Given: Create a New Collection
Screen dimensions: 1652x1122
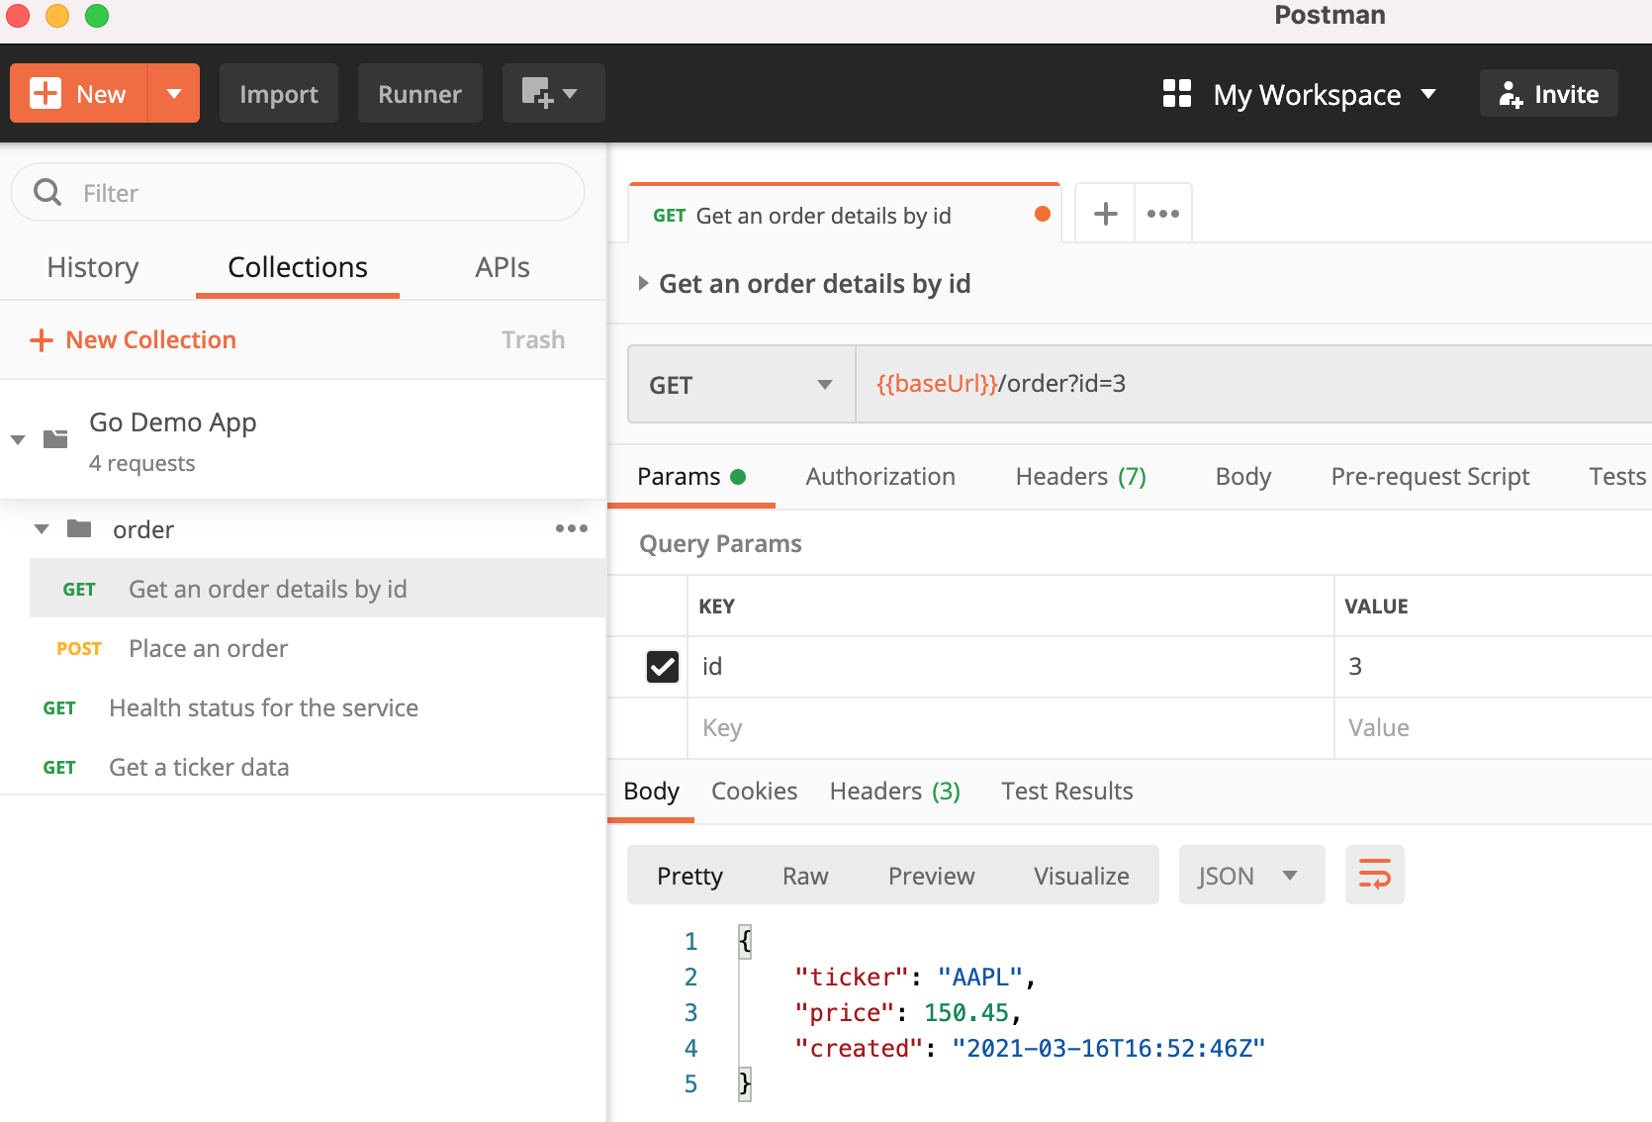Looking at the screenshot, I should point(134,339).
